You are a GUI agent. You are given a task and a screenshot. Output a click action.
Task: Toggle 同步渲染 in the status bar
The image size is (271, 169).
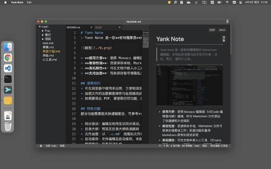[x=219, y=146]
